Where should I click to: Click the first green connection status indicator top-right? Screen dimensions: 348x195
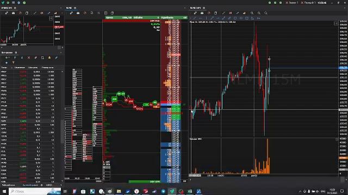tap(270, 3)
